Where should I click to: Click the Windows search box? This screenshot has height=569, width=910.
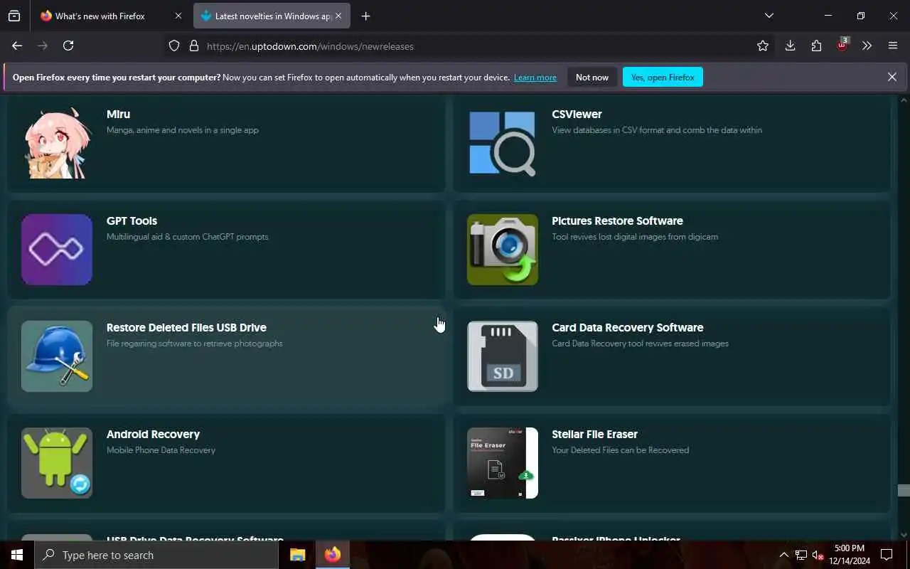point(156,555)
